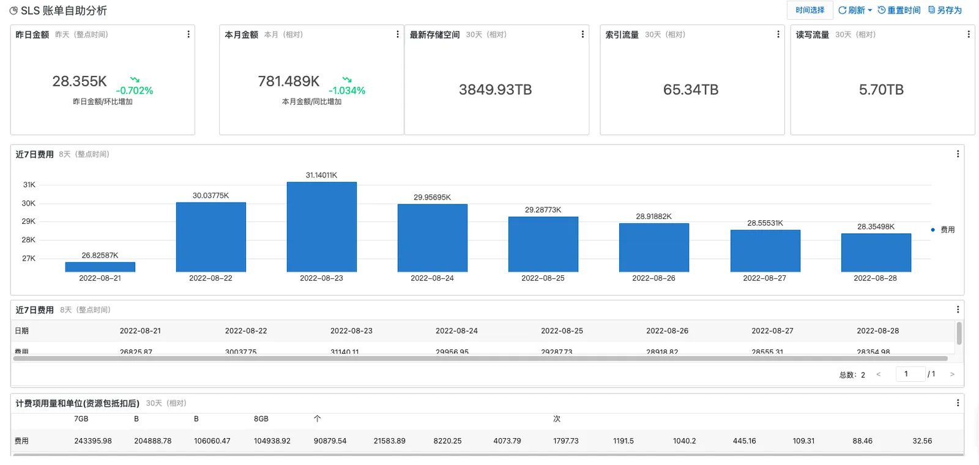Click the 2022-08-23 table header cell
The height and width of the screenshot is (465, 979).
click(x=351, y=331)
